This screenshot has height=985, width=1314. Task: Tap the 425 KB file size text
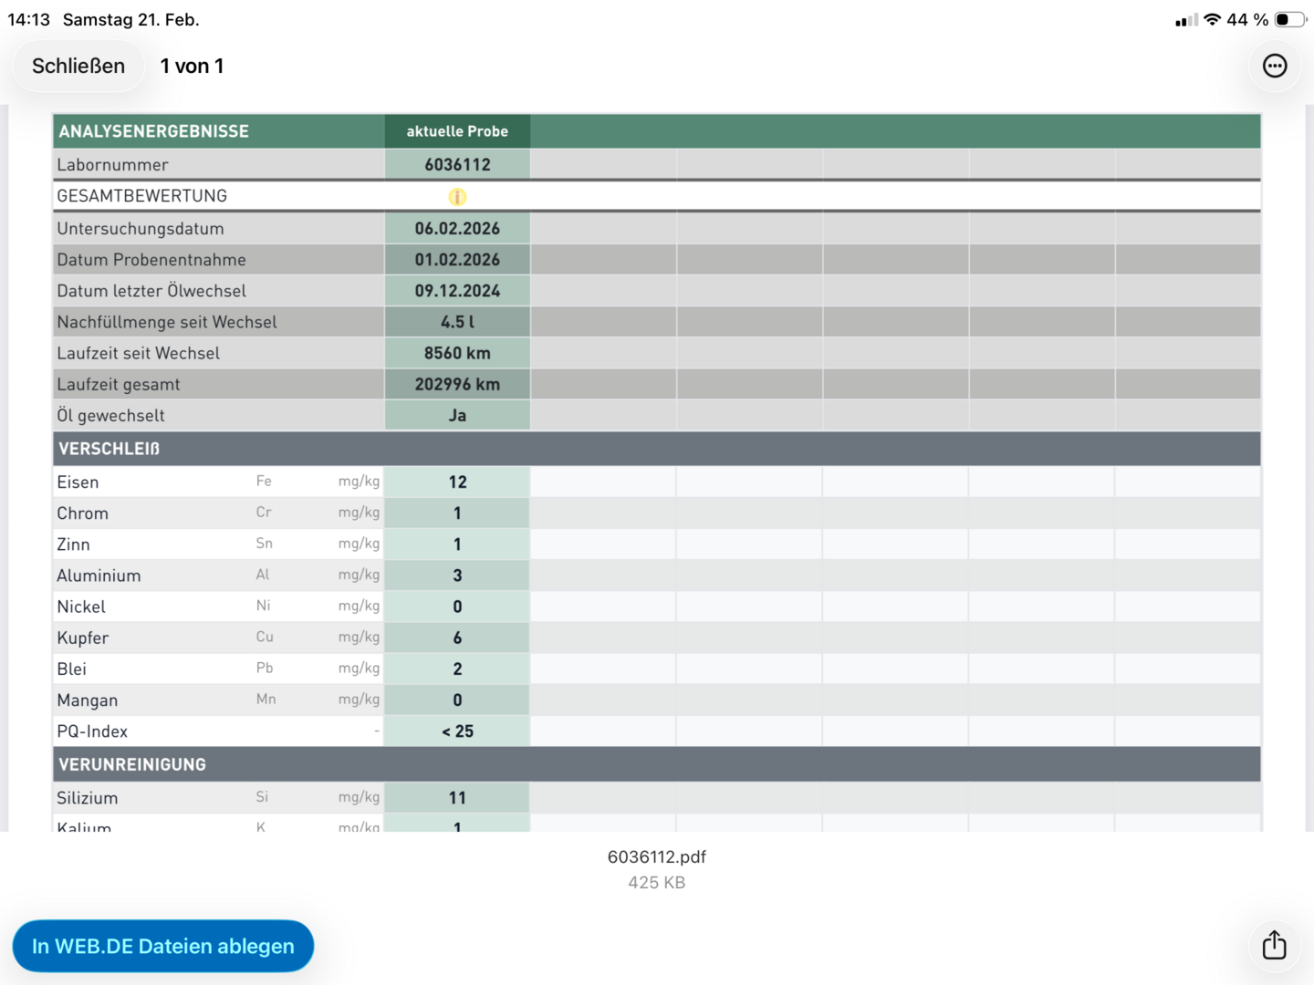[656, 883]
